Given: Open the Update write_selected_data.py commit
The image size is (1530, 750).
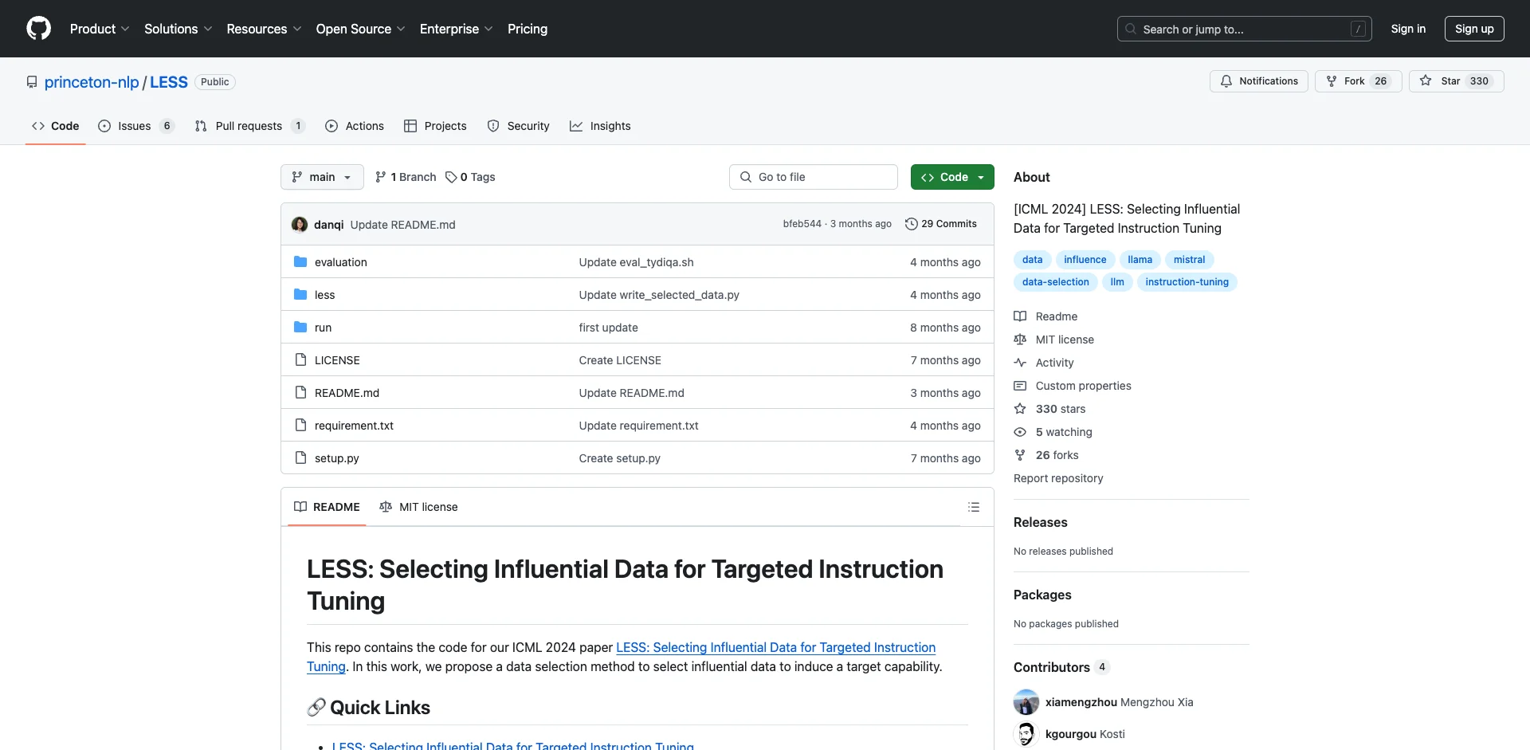Looking at the screenshot, I should [x=659, y=295].
